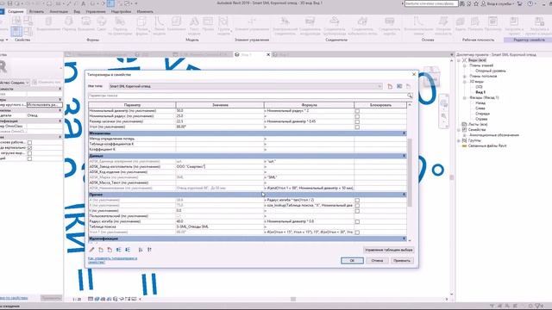Select the Элемент управления tool
This screenshot has width=552, height=310.
[252, 24]
